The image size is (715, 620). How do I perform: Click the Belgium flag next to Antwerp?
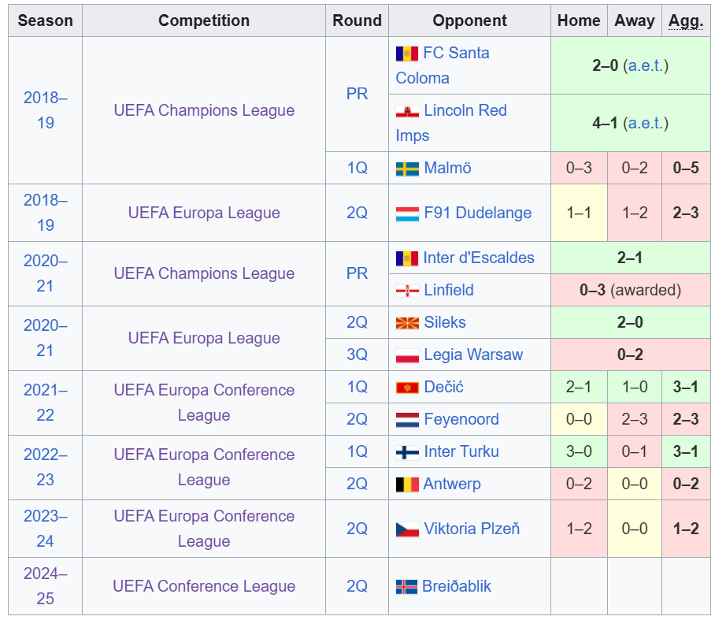[407, 484]
